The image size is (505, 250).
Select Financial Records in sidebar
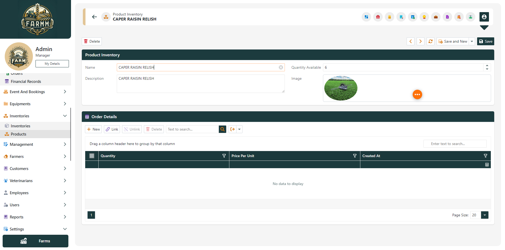[x=26, y=81]
